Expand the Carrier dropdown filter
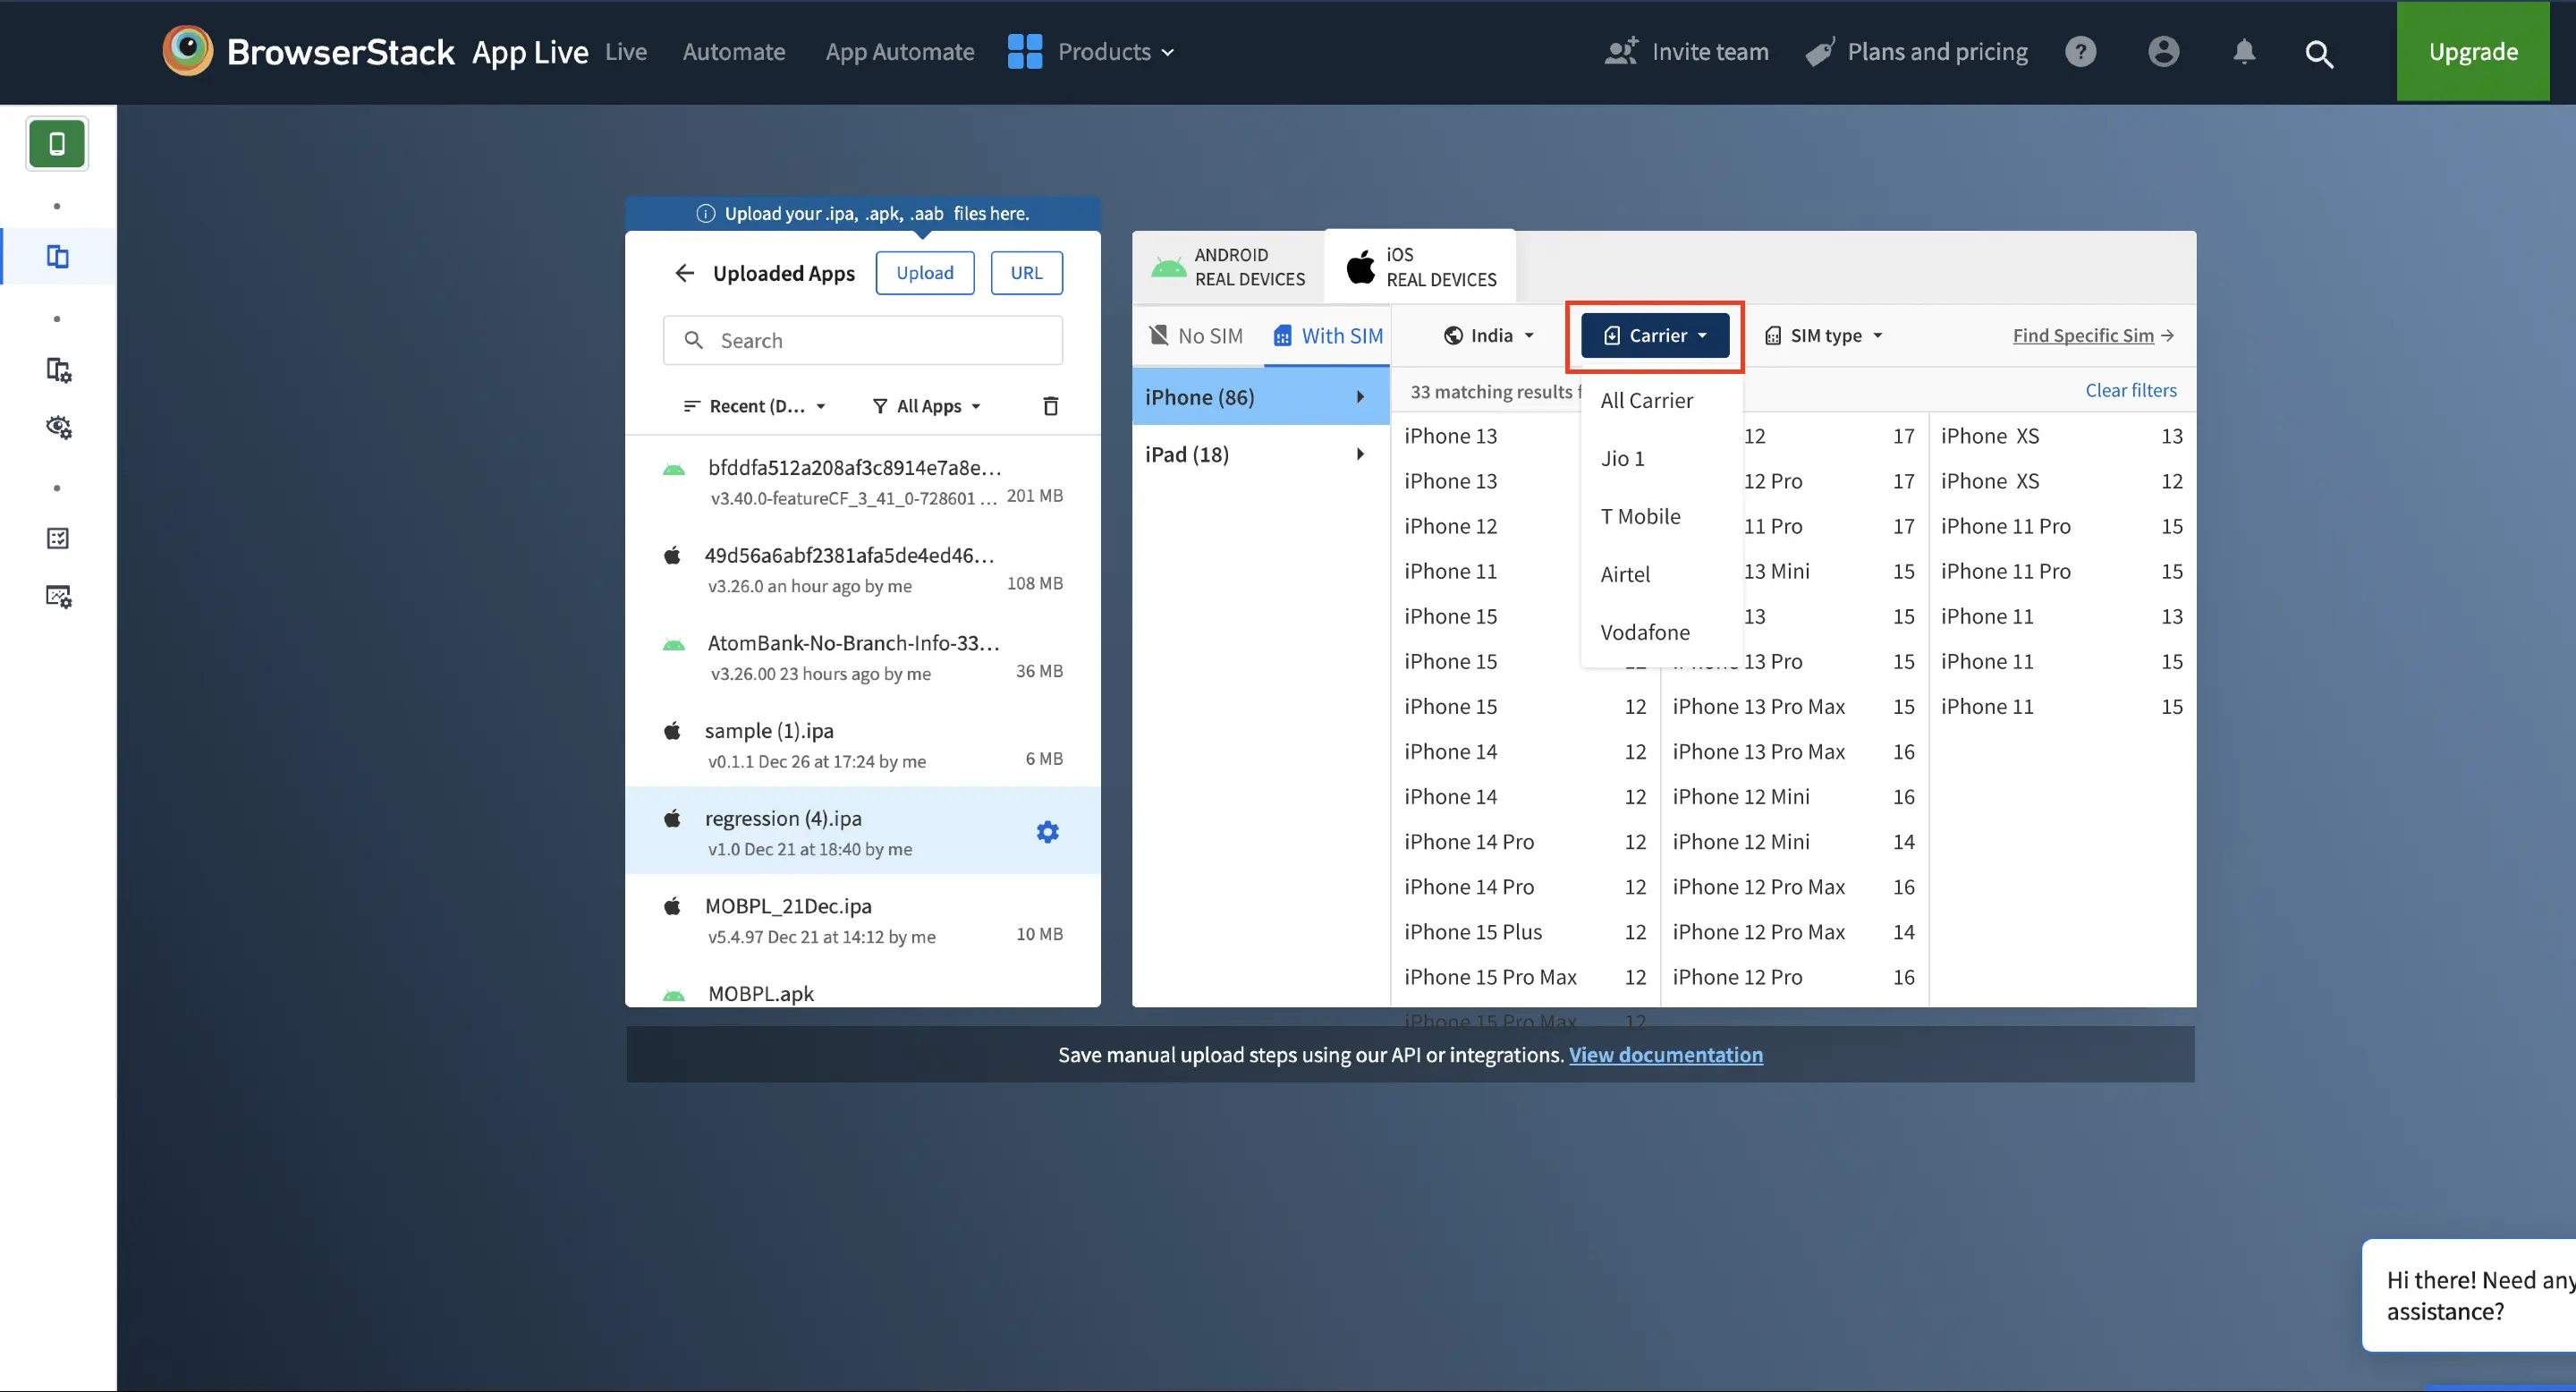Viewport: 2576px width, 1392px height. point(1656,335)
